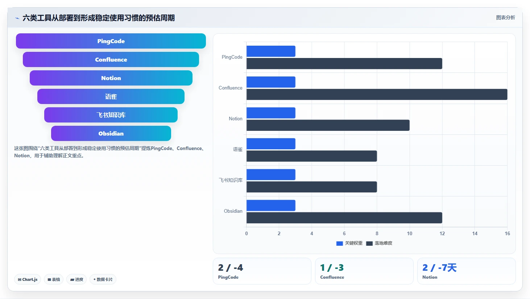The image size is (530, 299).
Task: Click Confluence's blue 关键权重 bar
Action: [271, 82]
